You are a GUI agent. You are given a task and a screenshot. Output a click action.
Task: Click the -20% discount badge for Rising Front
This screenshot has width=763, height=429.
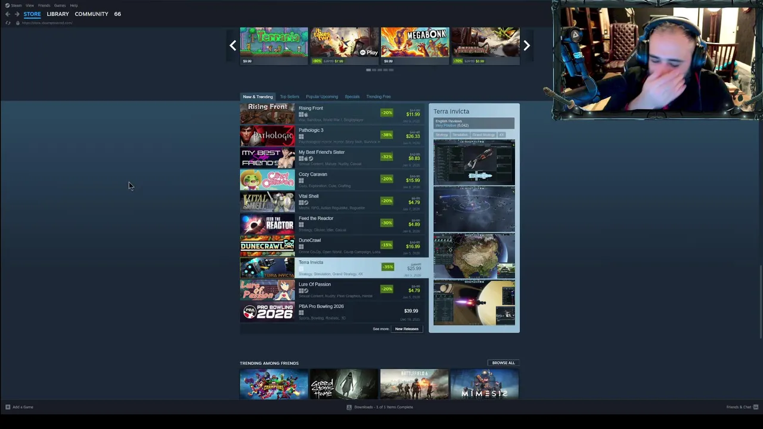[x=387, y=113]
